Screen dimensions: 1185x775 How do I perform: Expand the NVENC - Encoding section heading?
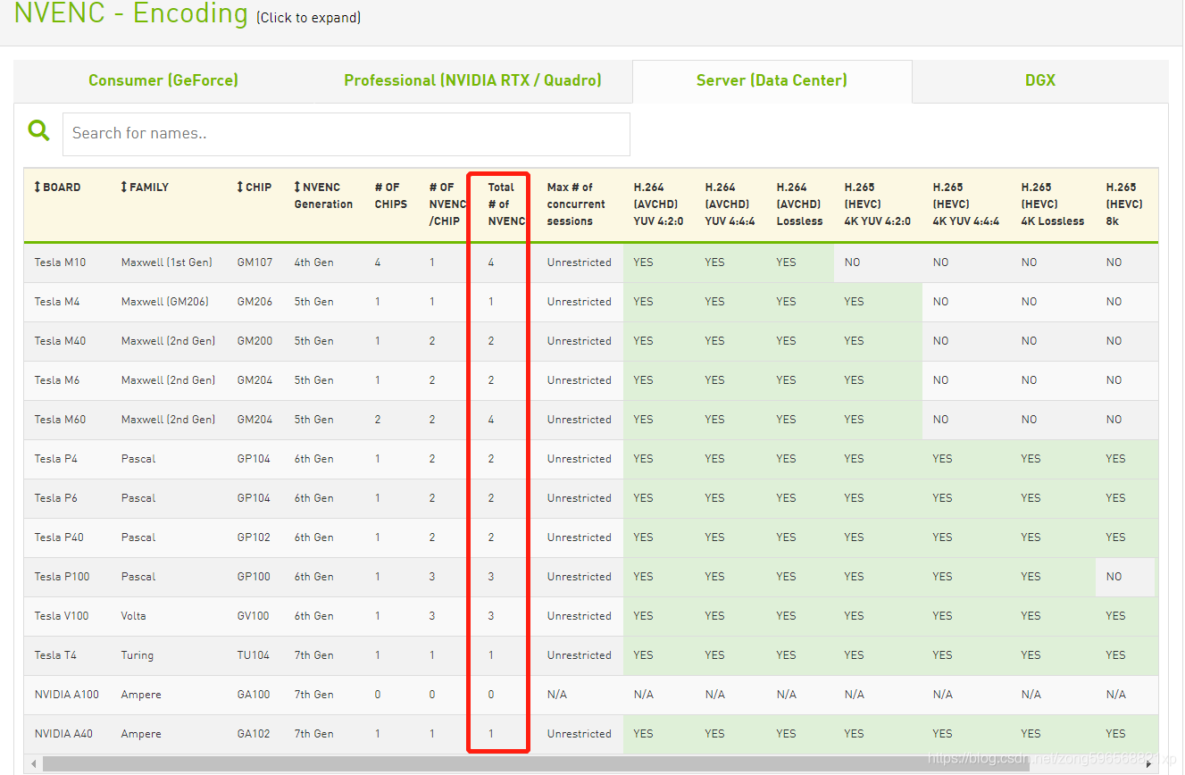click(131, 13)
